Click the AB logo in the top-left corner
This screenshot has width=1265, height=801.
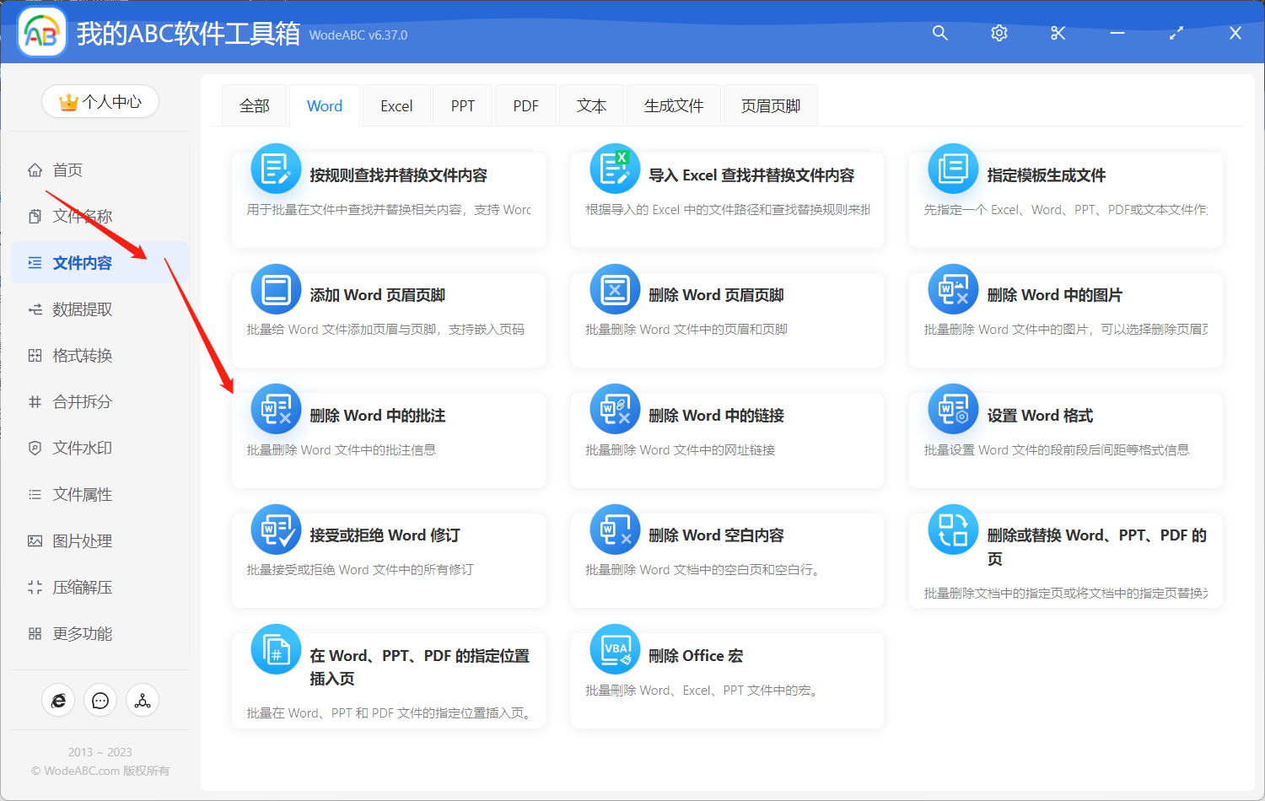(41, 32)
